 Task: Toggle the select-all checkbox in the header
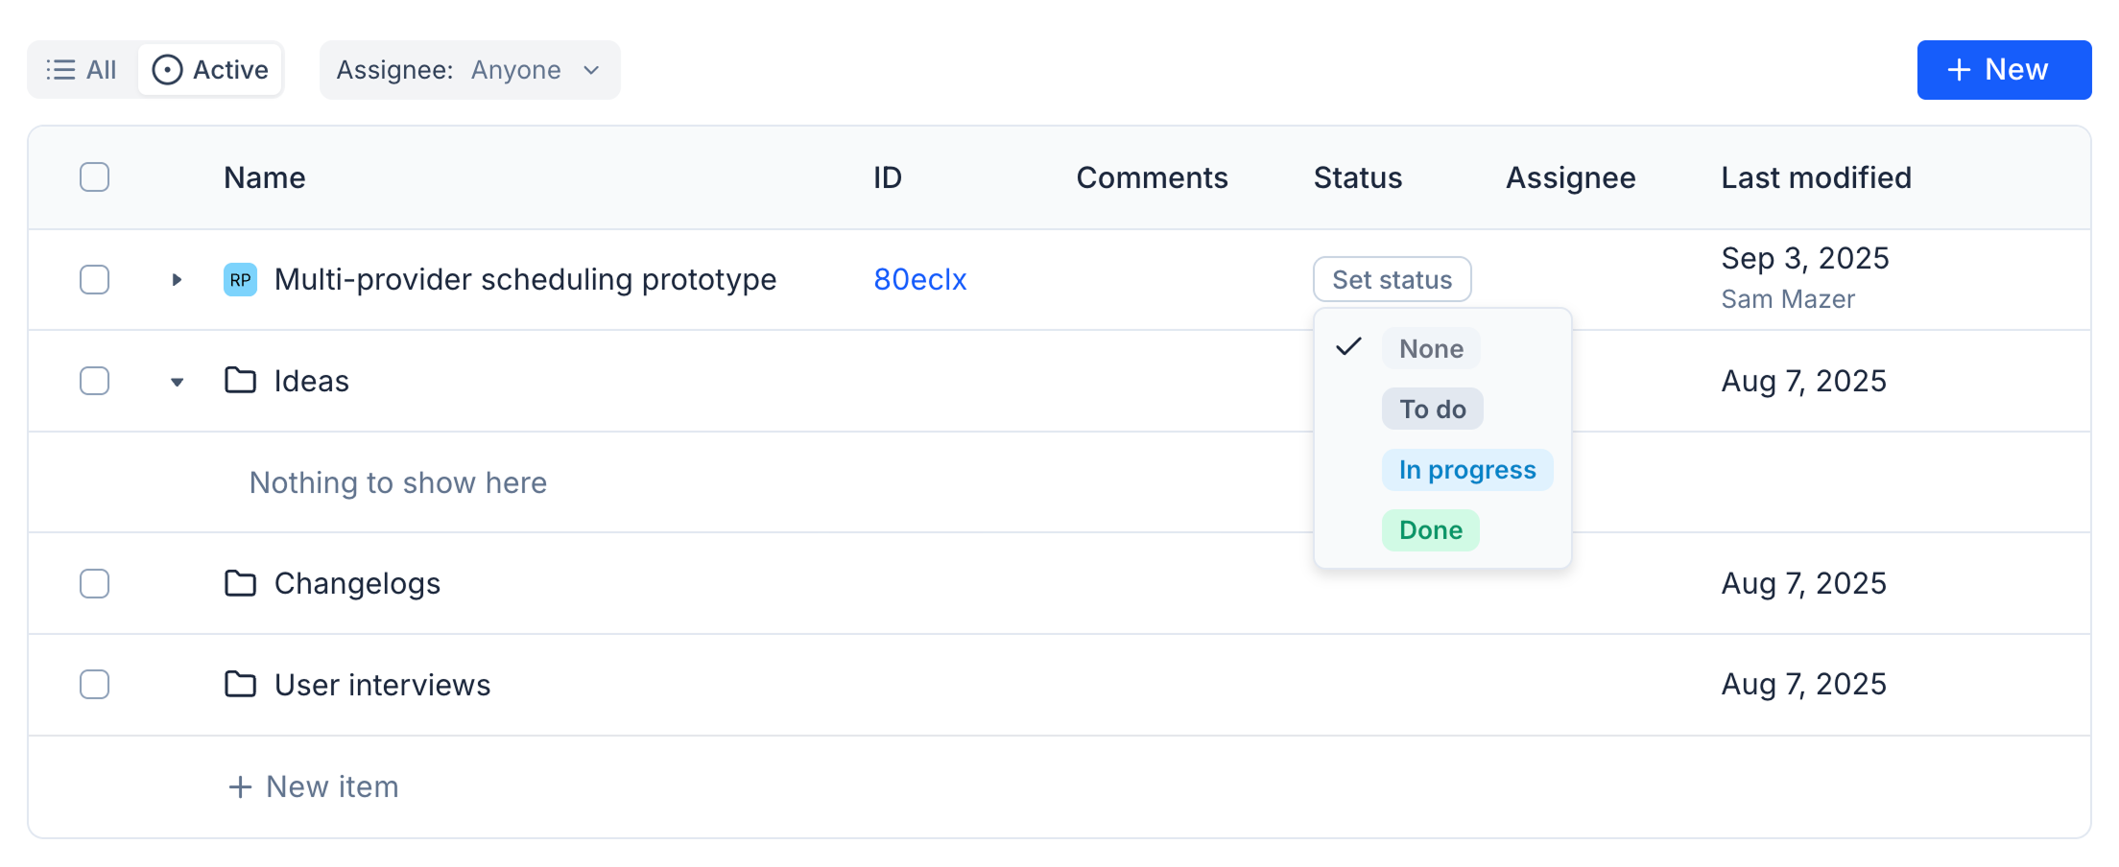click(94, 177)
